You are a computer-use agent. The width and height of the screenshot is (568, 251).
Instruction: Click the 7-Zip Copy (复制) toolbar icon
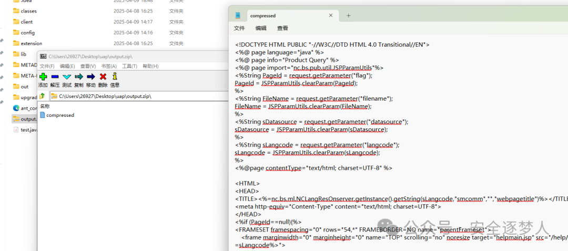click(78, 77)
